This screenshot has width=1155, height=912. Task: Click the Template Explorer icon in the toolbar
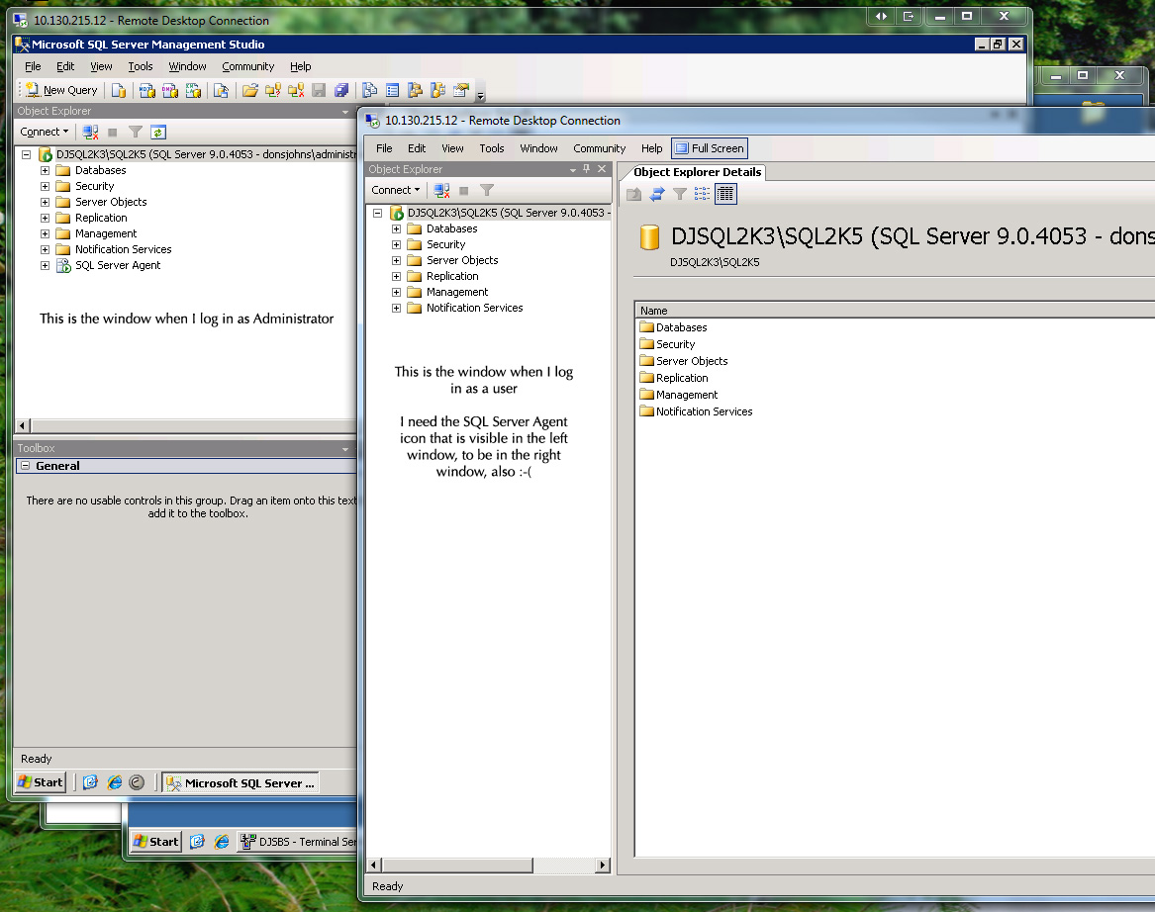(x=438, y=90)
